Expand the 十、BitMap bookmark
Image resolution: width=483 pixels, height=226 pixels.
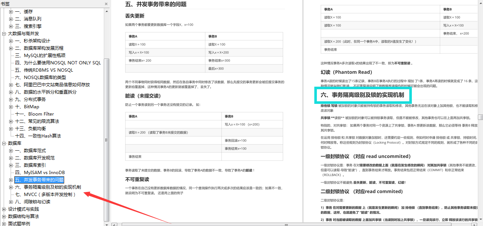tap(11, 107)
